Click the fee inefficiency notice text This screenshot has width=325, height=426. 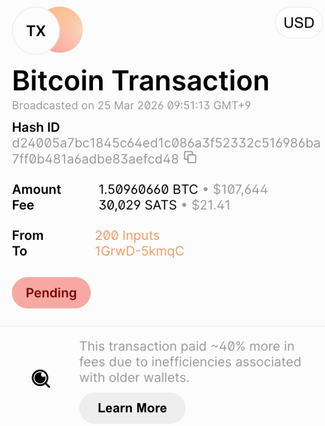point(190,362)
